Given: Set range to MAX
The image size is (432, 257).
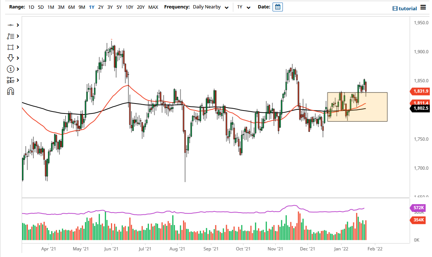Looking at the screenshot, I should [153, 7].
